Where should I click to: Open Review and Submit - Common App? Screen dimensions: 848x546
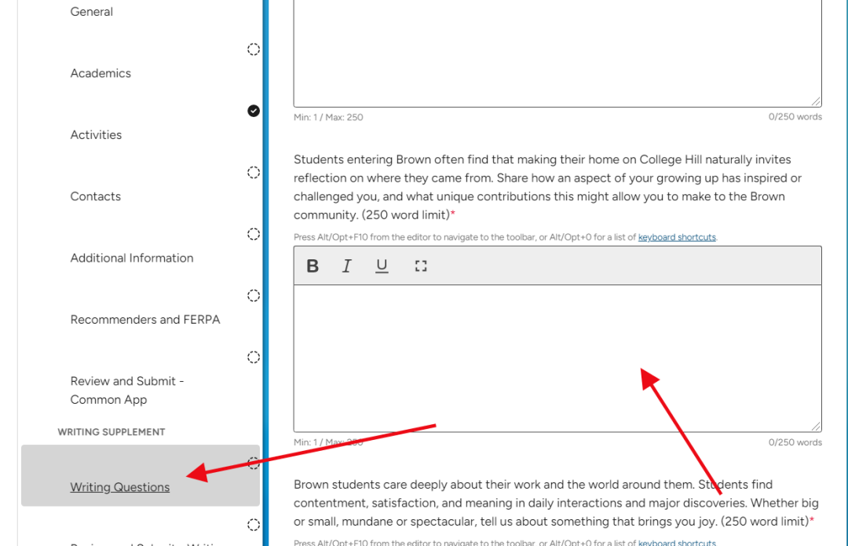[126, 390]
